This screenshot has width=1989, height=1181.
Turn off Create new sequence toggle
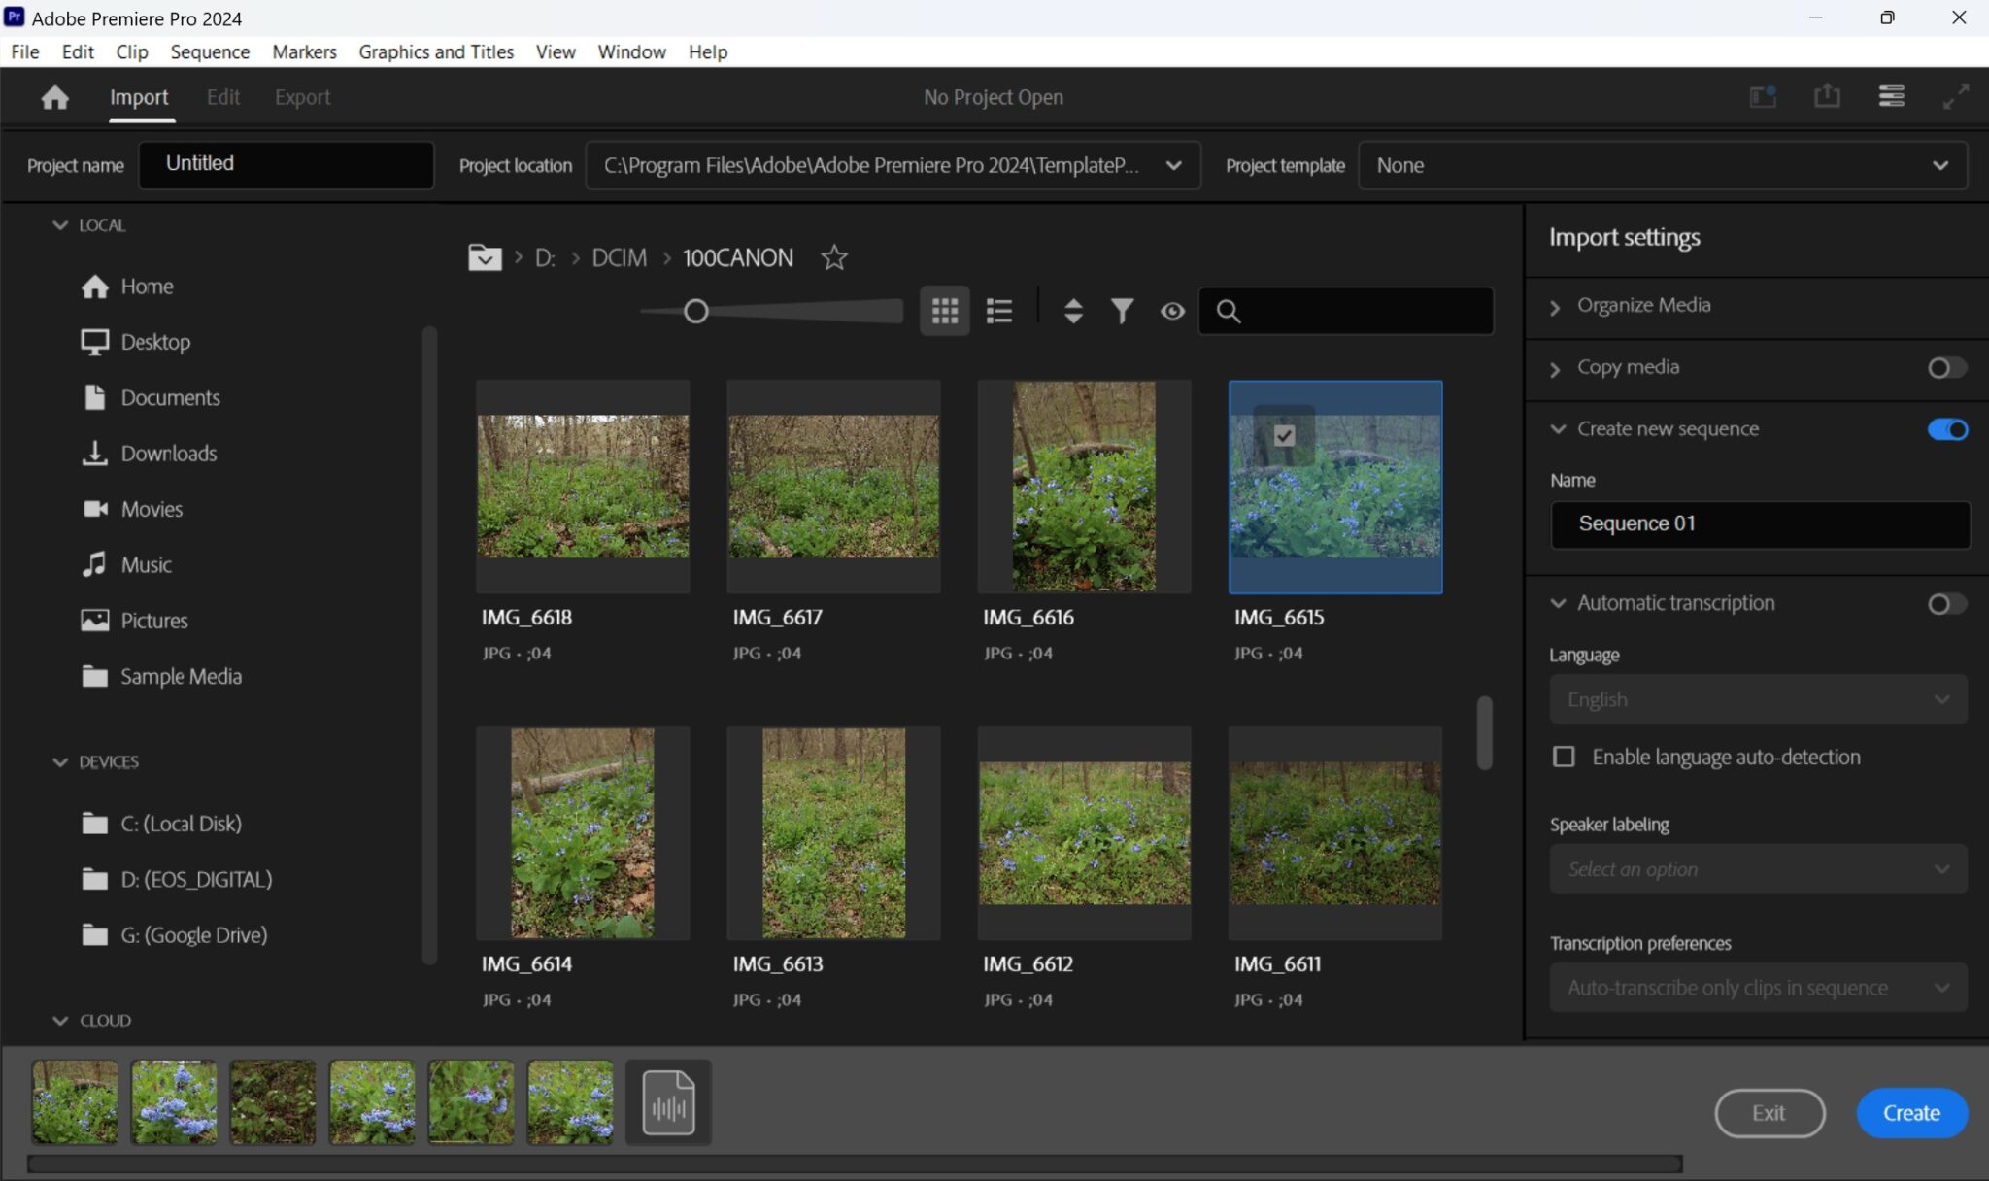coord(1947,429)
